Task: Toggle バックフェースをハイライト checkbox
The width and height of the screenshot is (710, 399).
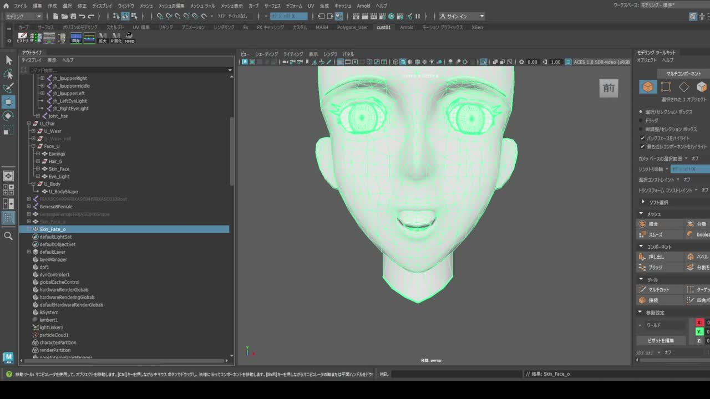Action: pos(642,138)
